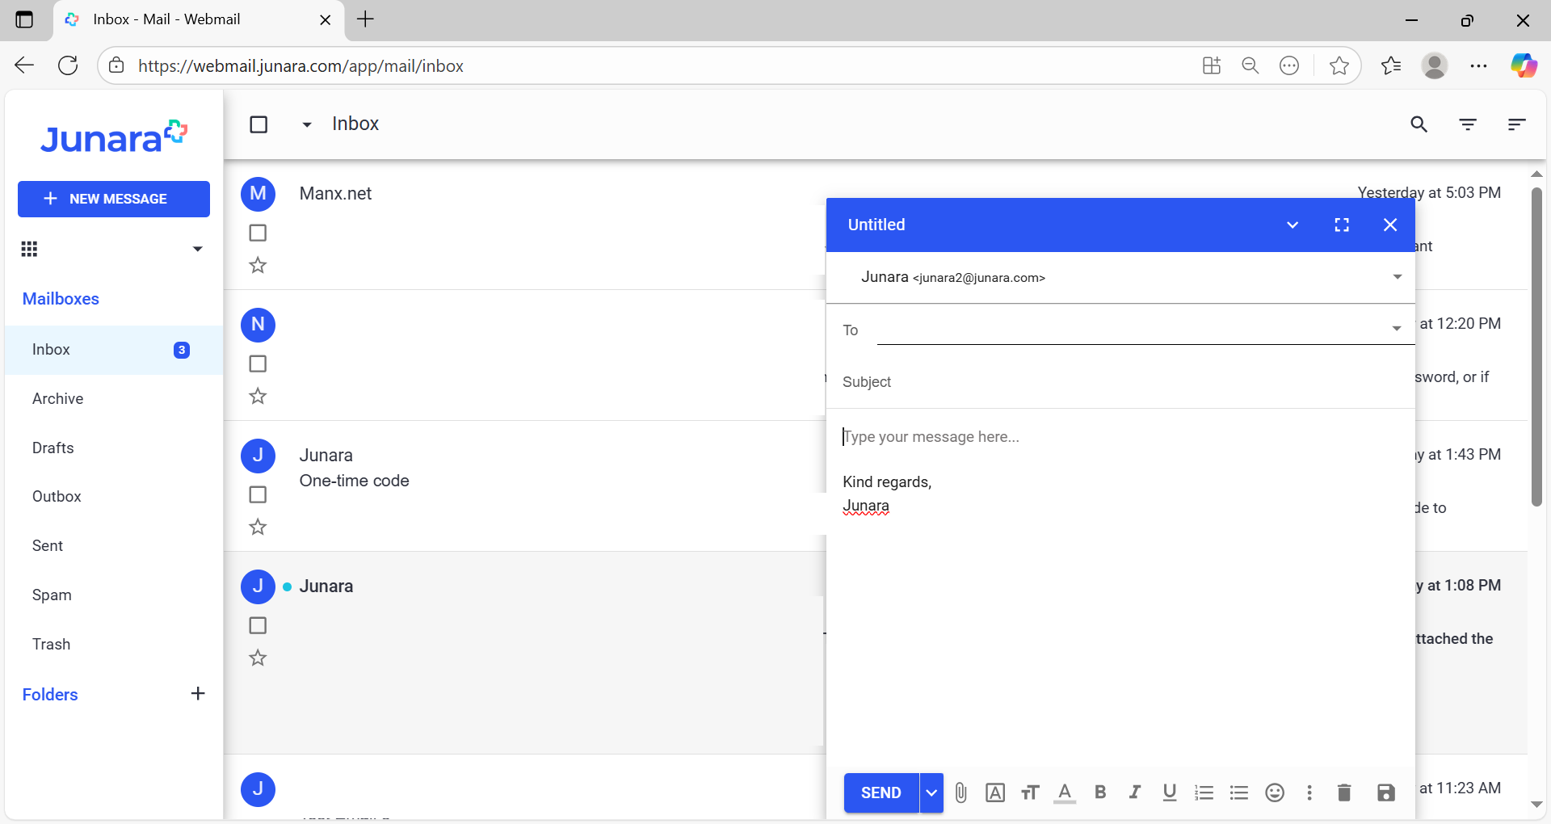Send the email with the SEND button
The height and width of the screenshot is (824, 1551).
(881, 792)
